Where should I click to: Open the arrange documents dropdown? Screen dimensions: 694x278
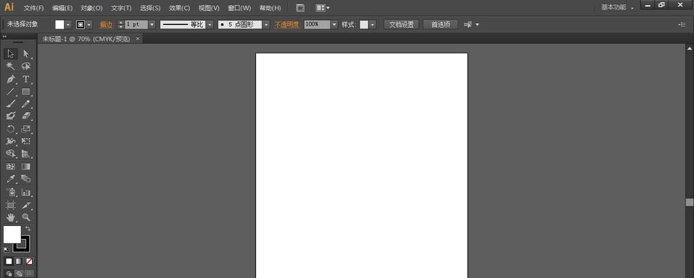click(x=323, y=8)
